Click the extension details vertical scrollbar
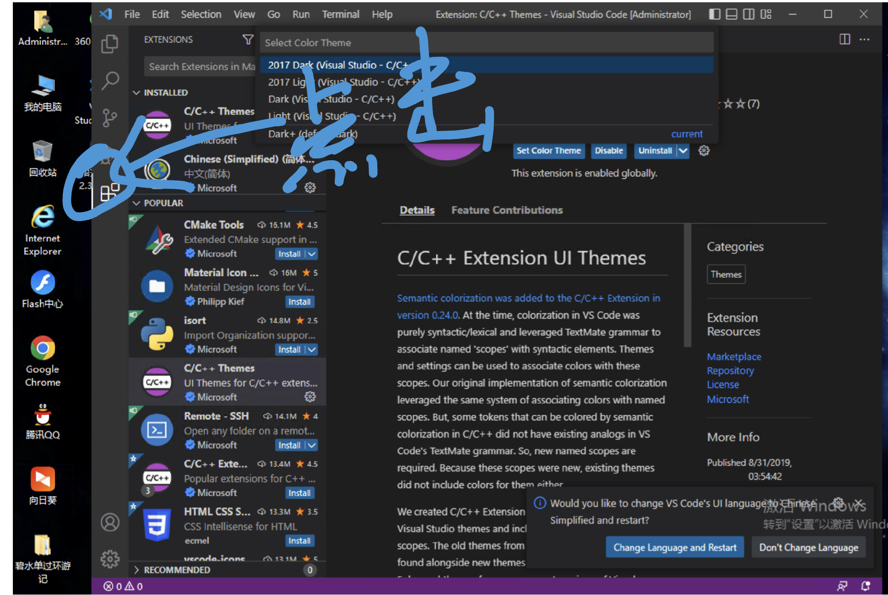 687,285
